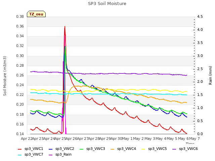Click the 0.30 left axis tick label
The height and width of the screenshot is (161, 215).
20,56
